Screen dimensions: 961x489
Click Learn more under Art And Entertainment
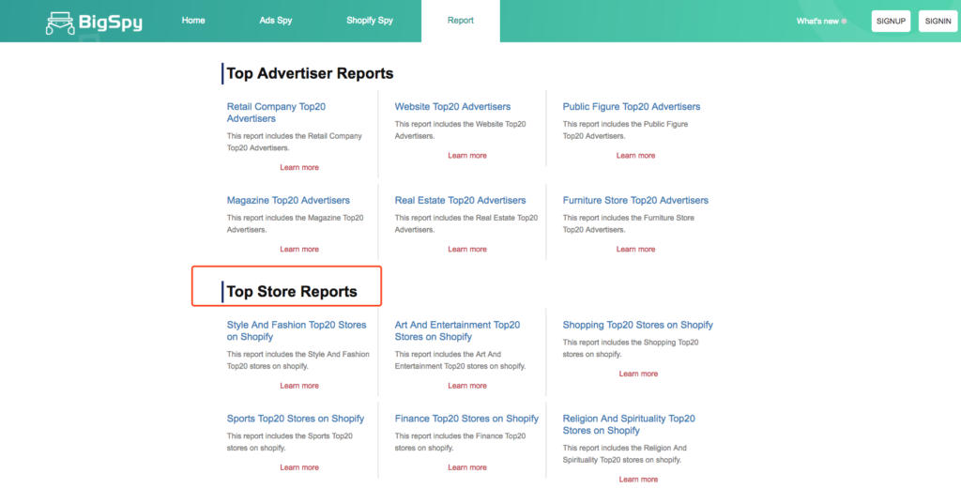(467, 386)
